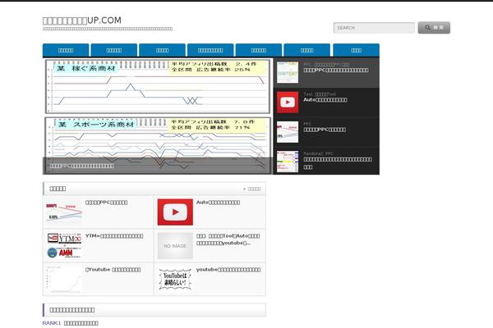
Task: Open the 'Youtube' article title beside the graph thumbnail
Action: [x=113, y=270]
